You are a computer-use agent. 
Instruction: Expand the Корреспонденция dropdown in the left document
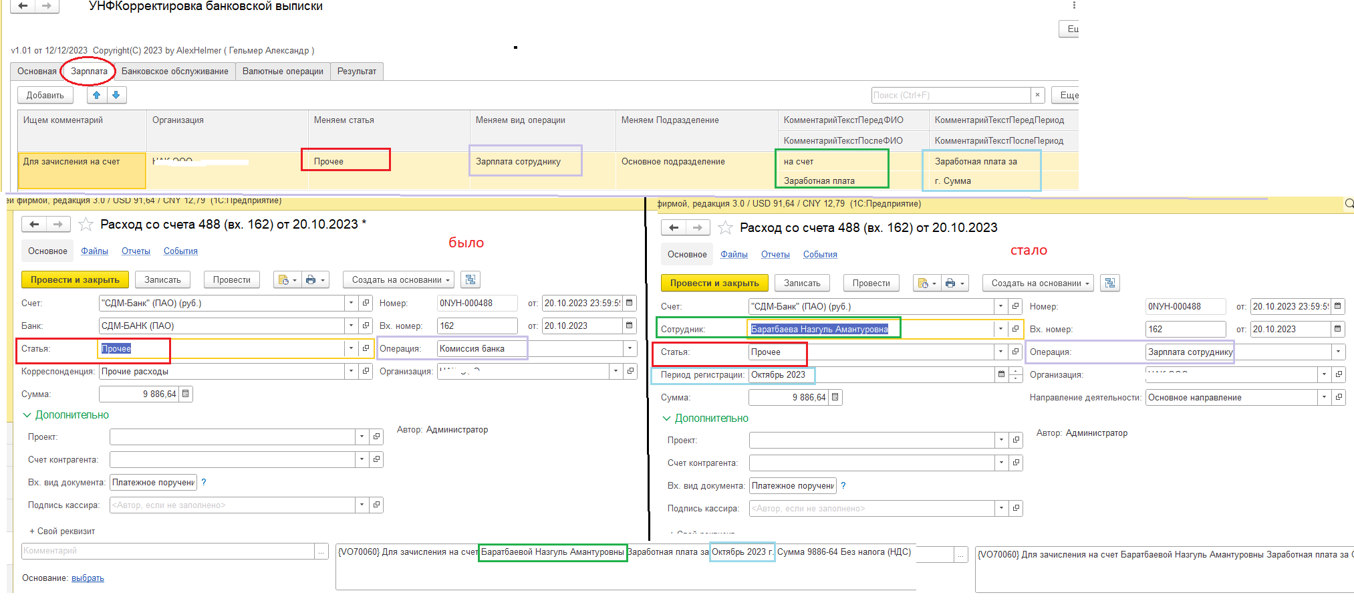(352, 371)
